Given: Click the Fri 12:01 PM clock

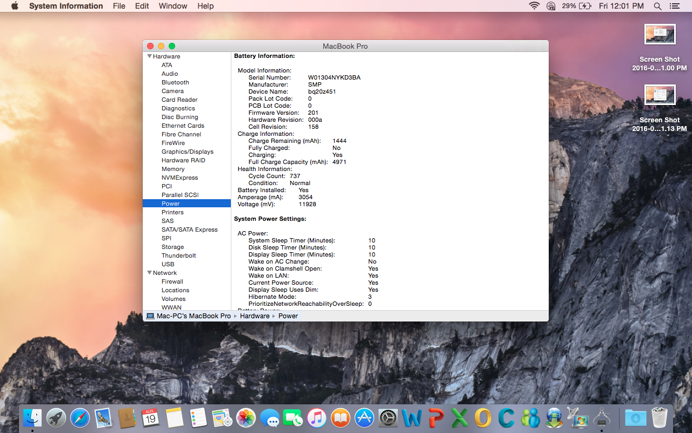Looking at the screenshot, I should coord(621,6).
